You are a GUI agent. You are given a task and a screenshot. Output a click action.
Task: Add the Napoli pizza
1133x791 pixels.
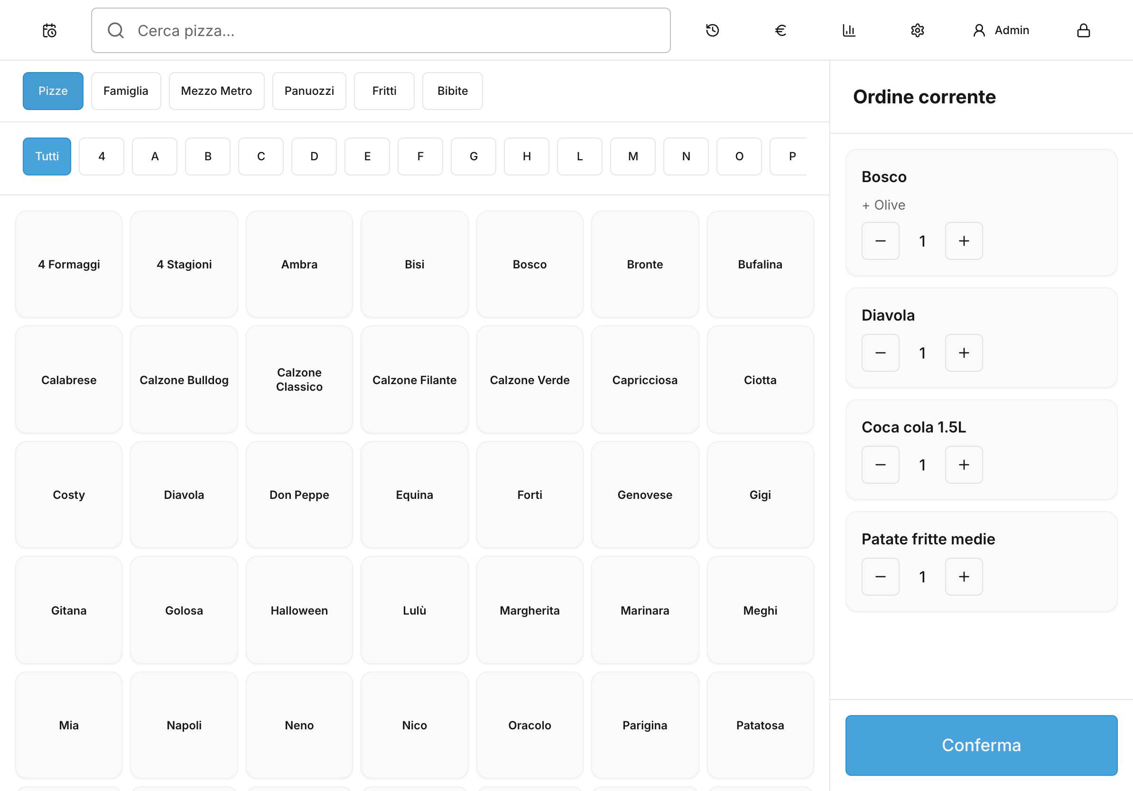coord(184,726)
